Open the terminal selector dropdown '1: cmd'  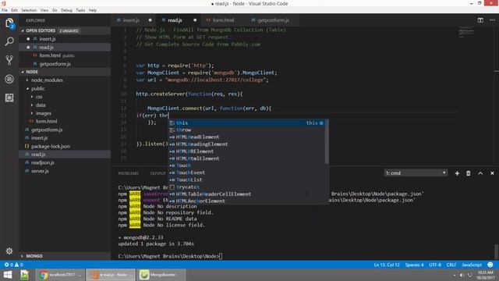(x=416, y=173)
